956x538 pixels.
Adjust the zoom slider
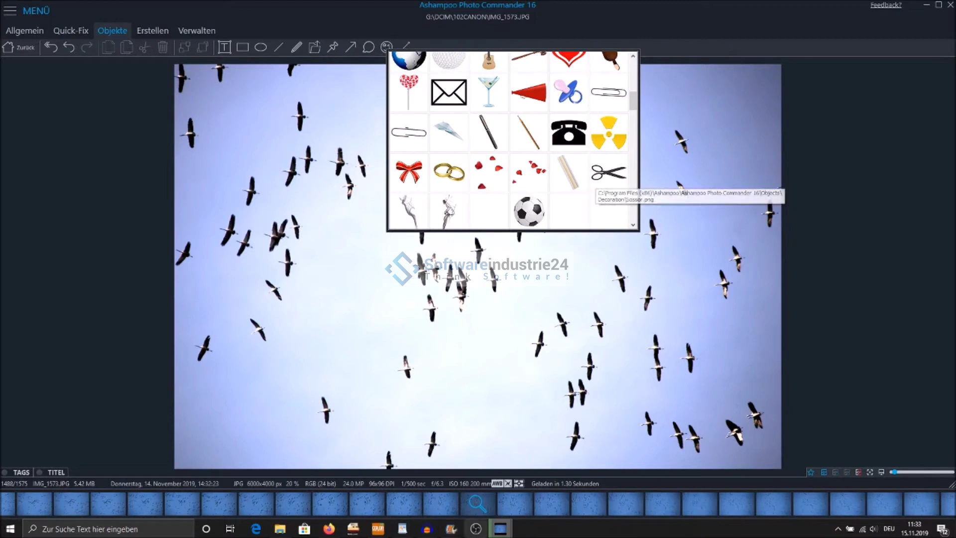(x=893, y=472)
